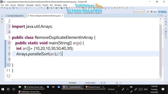Open the New file dropdown arrow
168x94 pixels.
4,8
